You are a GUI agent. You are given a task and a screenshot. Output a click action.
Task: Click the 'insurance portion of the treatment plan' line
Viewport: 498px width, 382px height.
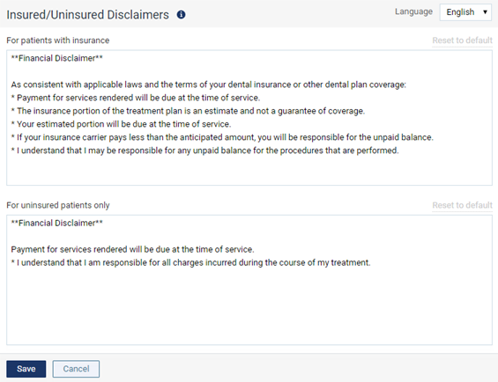[188, 111]
